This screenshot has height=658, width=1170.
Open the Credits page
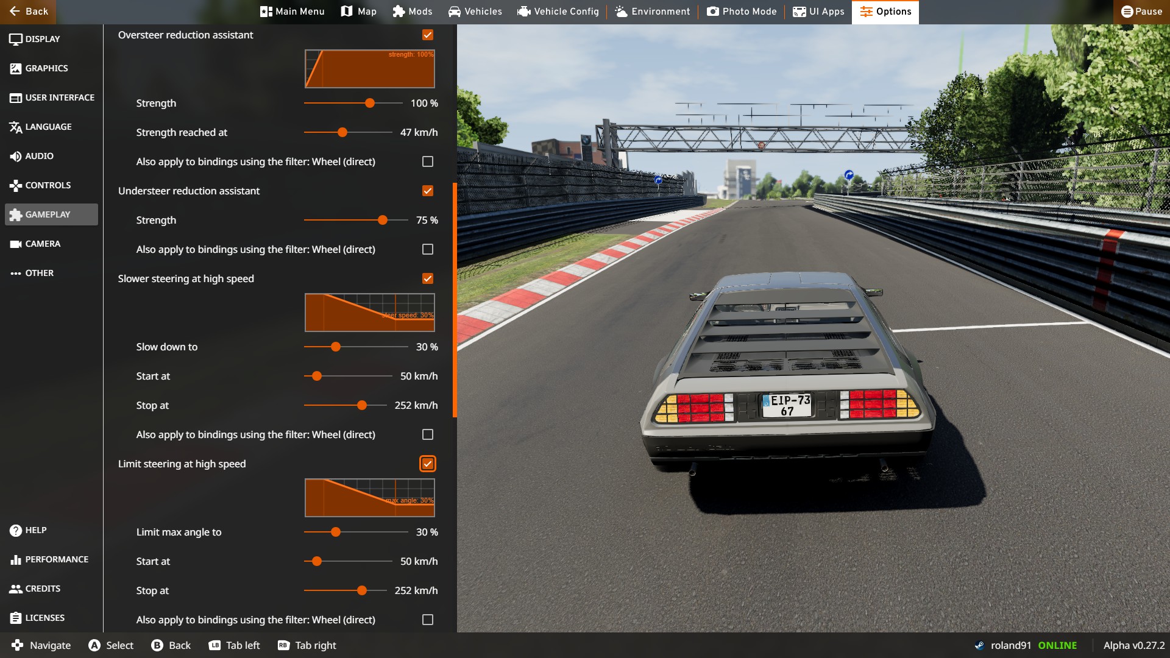[x=43, y=589]
